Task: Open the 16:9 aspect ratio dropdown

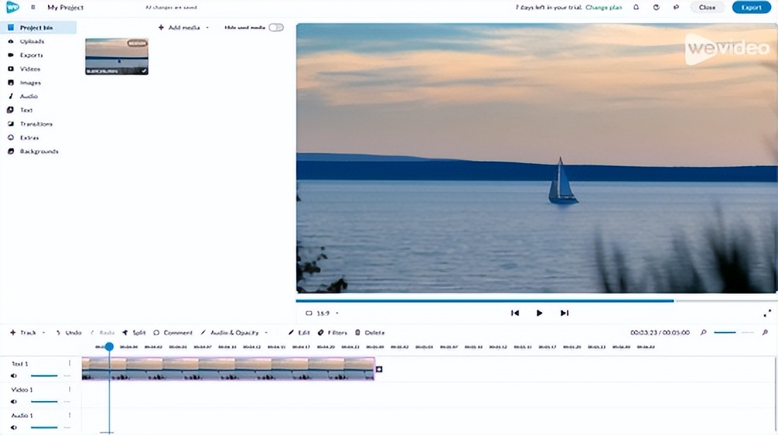Action: [323, 313]
